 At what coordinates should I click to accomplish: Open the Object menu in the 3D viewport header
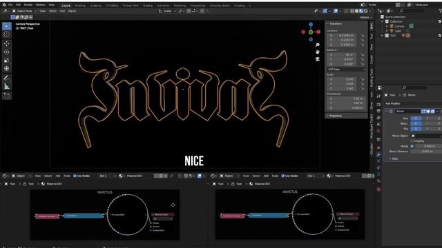(72, 11)
